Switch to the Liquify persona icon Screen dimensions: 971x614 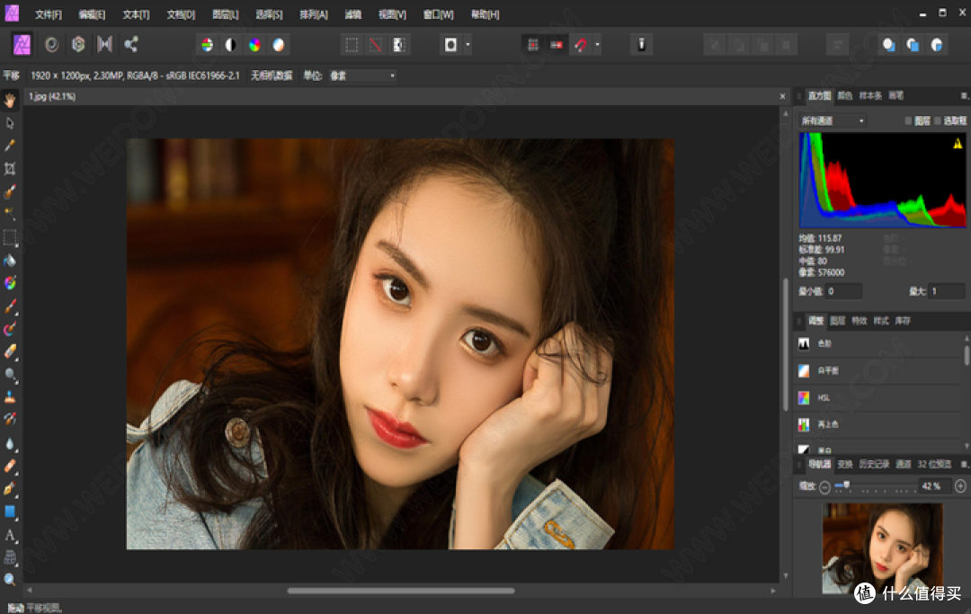pos(52,45)
